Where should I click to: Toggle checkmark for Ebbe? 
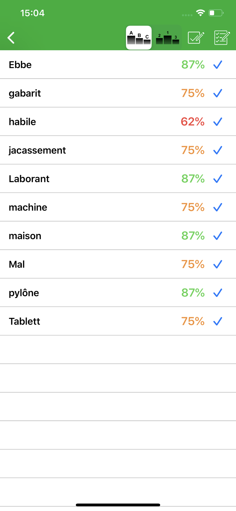(218, 65)
